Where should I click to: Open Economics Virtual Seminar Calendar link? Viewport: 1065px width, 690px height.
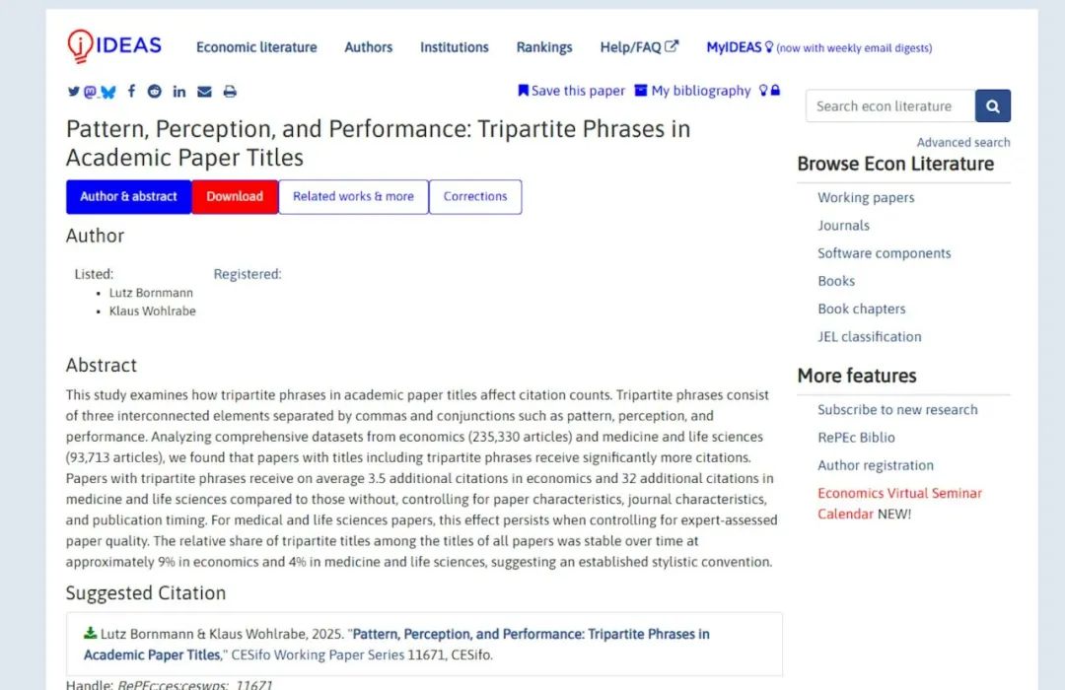(x=899, y=493)
